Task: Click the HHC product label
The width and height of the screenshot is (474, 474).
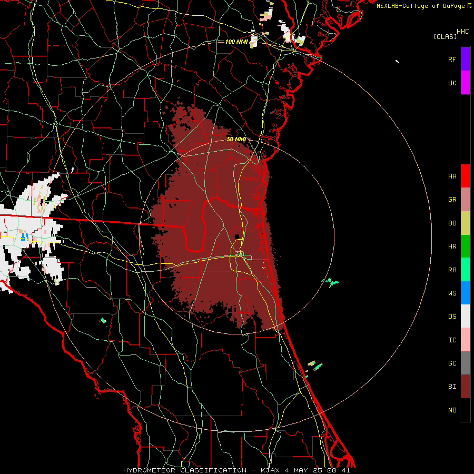Action: [463, 32]
